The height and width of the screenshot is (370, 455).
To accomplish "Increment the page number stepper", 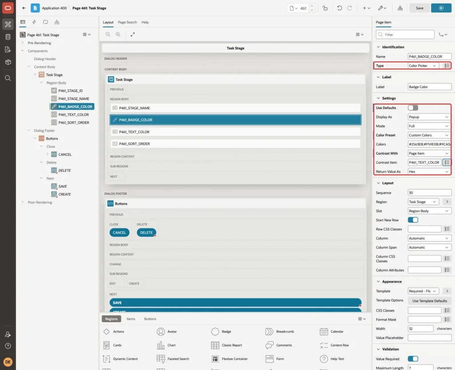I will pyautogui.click(x=311, y=6).
